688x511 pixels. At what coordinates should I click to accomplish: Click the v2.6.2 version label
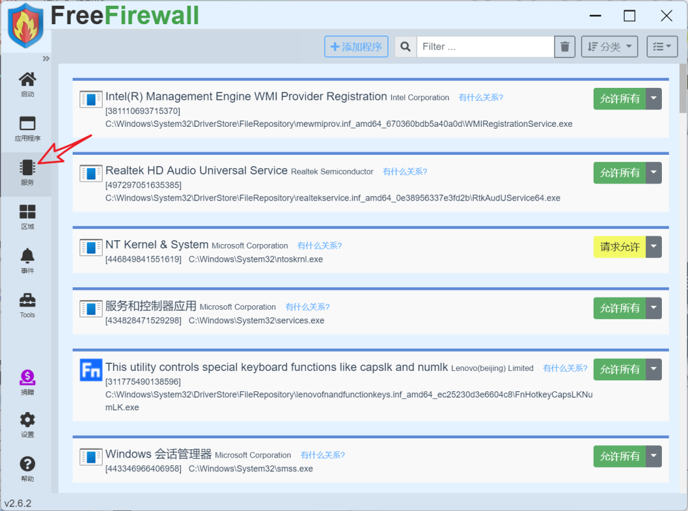point(18,503)
